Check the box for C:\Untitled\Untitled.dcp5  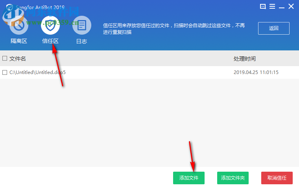[5, 72]
